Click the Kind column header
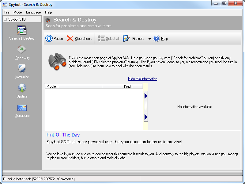 tap(118, 86)
